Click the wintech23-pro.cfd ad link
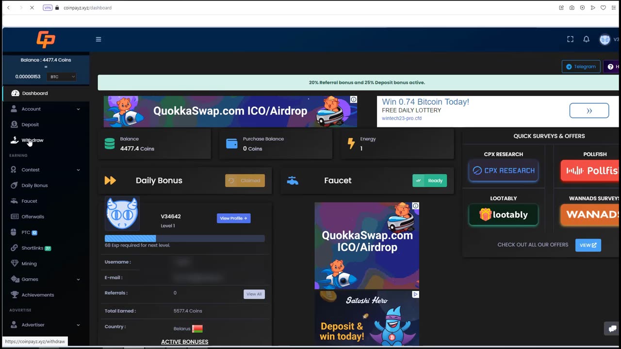The image size is (621, 349). 402,118
